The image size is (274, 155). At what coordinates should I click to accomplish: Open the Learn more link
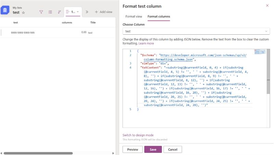[x=146, y=44]
